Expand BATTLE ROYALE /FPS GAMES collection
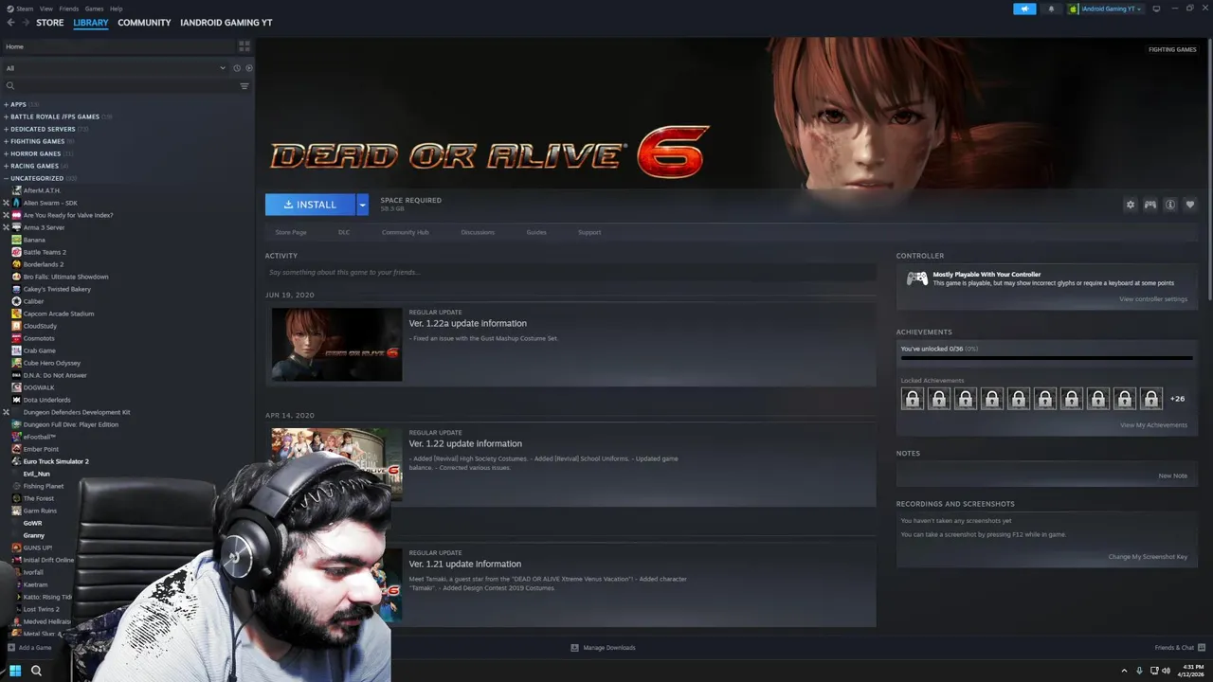The height and width of the screenshot is (682, 1213). 6,117
